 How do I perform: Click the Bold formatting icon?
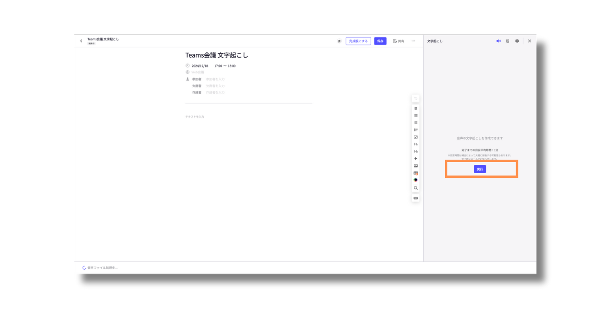pos(415,108)
